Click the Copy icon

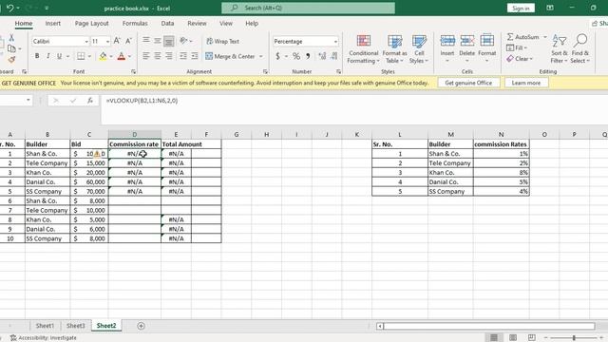click(11, 48)
